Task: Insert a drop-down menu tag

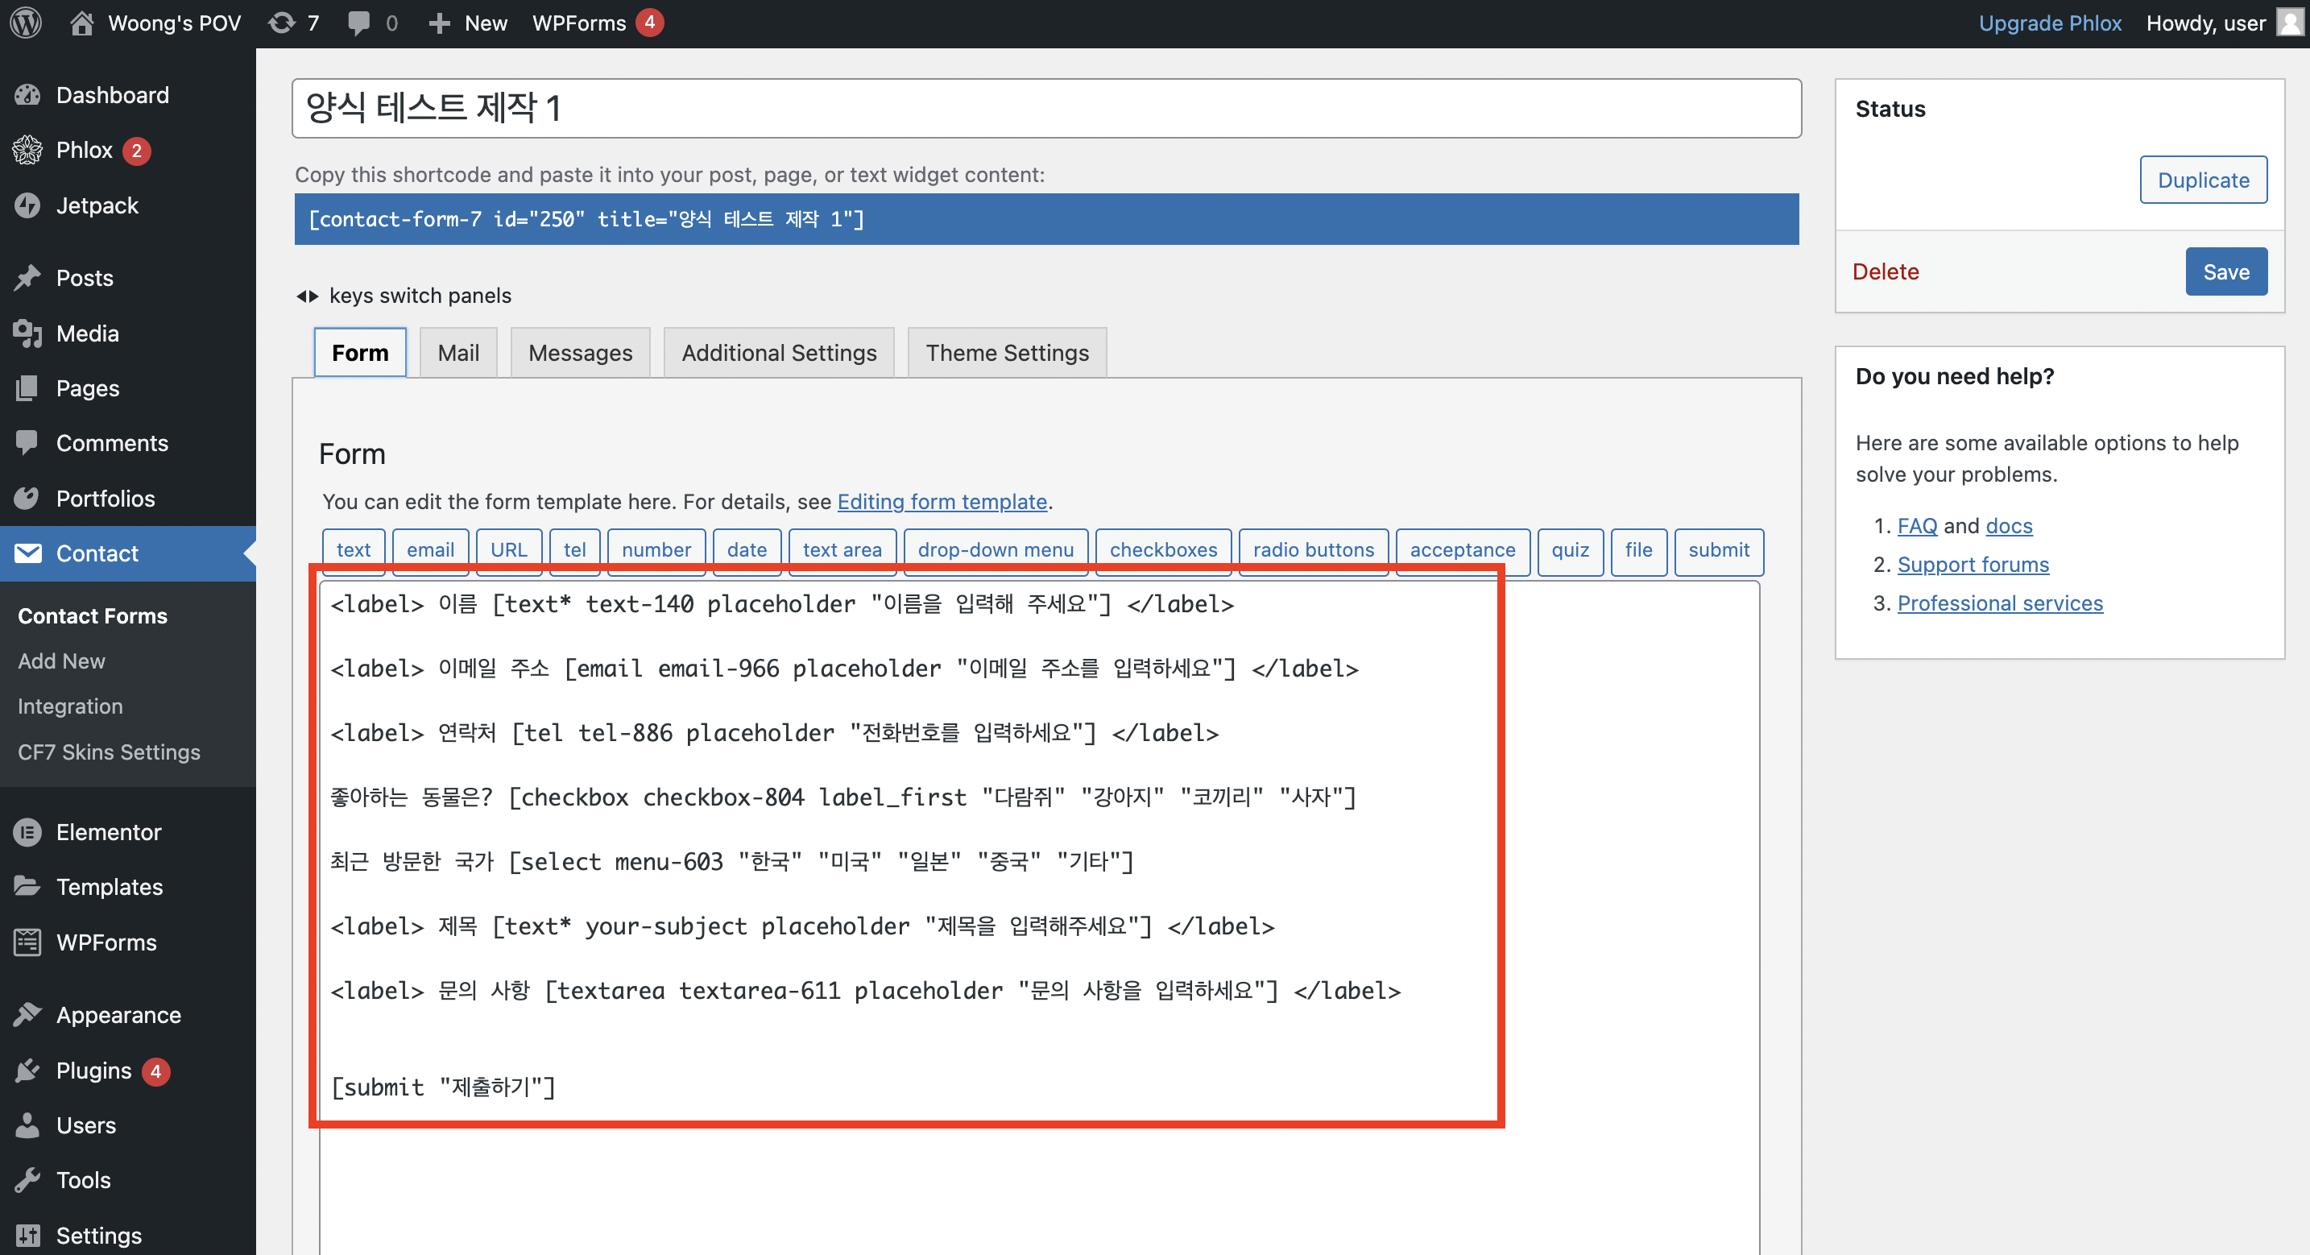Action: pos(995,550)
